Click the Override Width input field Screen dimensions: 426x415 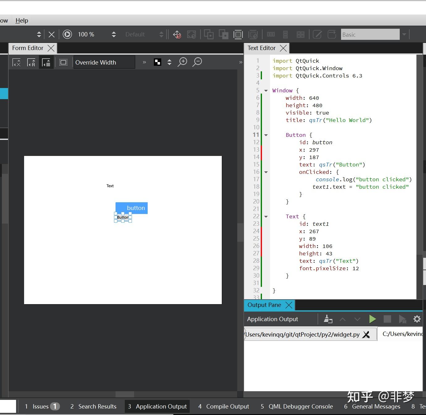(x=104, y=62)
